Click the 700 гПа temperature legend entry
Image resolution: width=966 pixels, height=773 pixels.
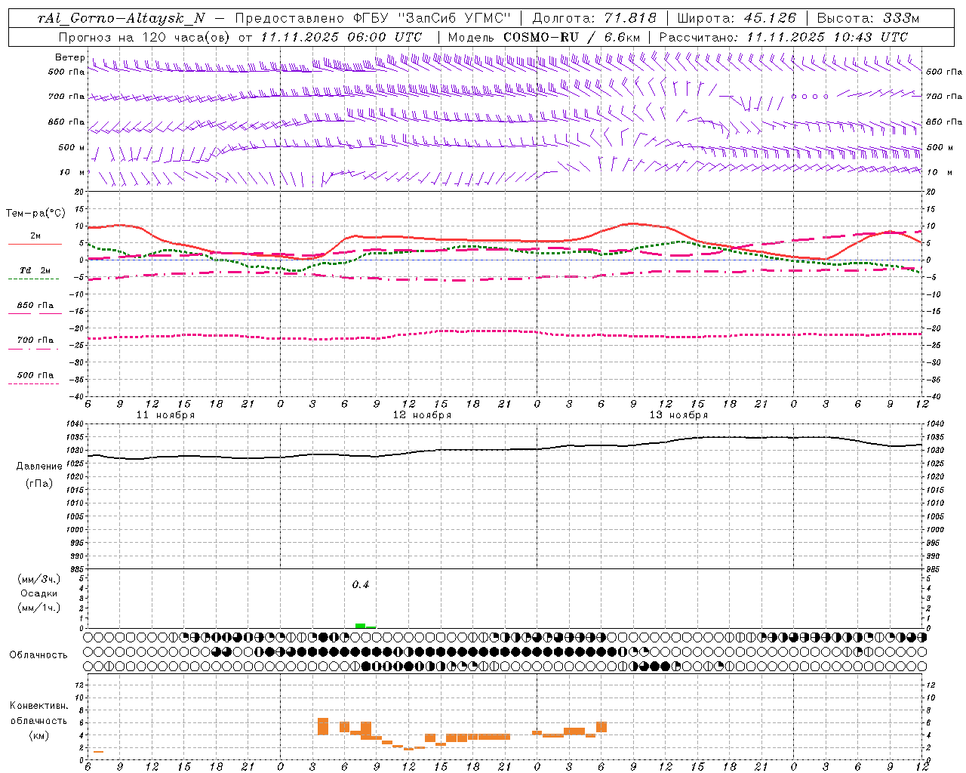(35, 340)
